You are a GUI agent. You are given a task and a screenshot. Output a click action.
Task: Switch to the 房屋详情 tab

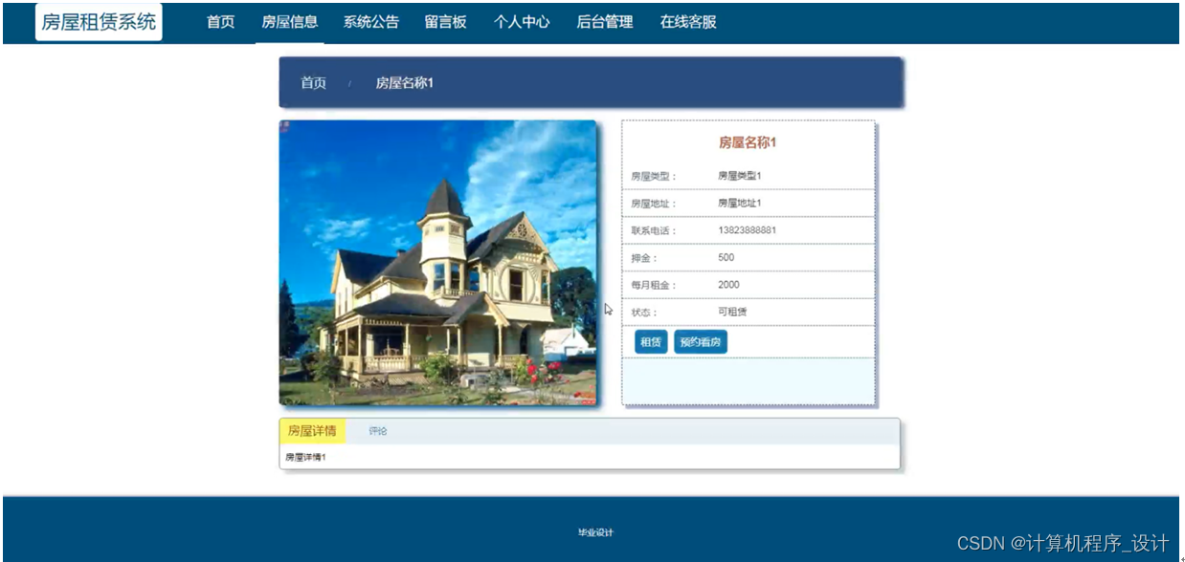pyautogui.click(x=312, y=431)
